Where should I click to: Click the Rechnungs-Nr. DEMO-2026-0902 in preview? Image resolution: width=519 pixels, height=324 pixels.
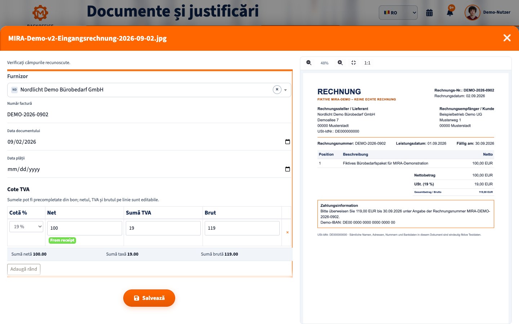(x=464, y=90)
